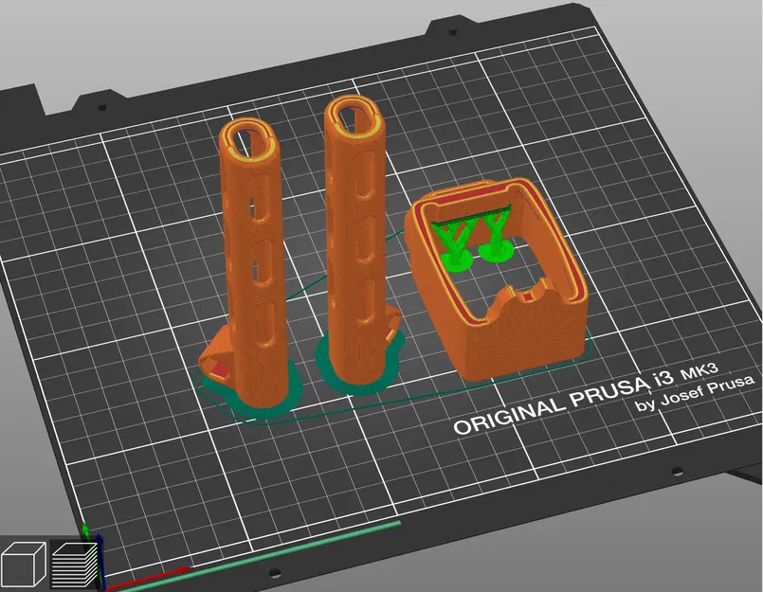Screen dimensions: 763x592
Task: Select the green support structure inside frame
Action: [475, 236]
